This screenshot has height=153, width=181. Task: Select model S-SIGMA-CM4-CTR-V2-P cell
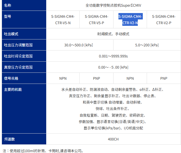click(164, 20)
